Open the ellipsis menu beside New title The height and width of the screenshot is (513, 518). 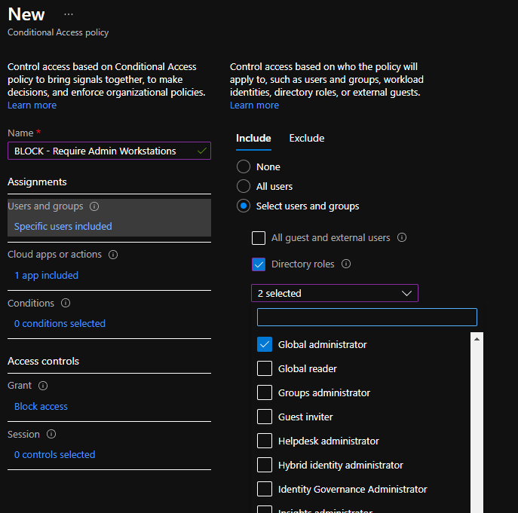point(69,15)
